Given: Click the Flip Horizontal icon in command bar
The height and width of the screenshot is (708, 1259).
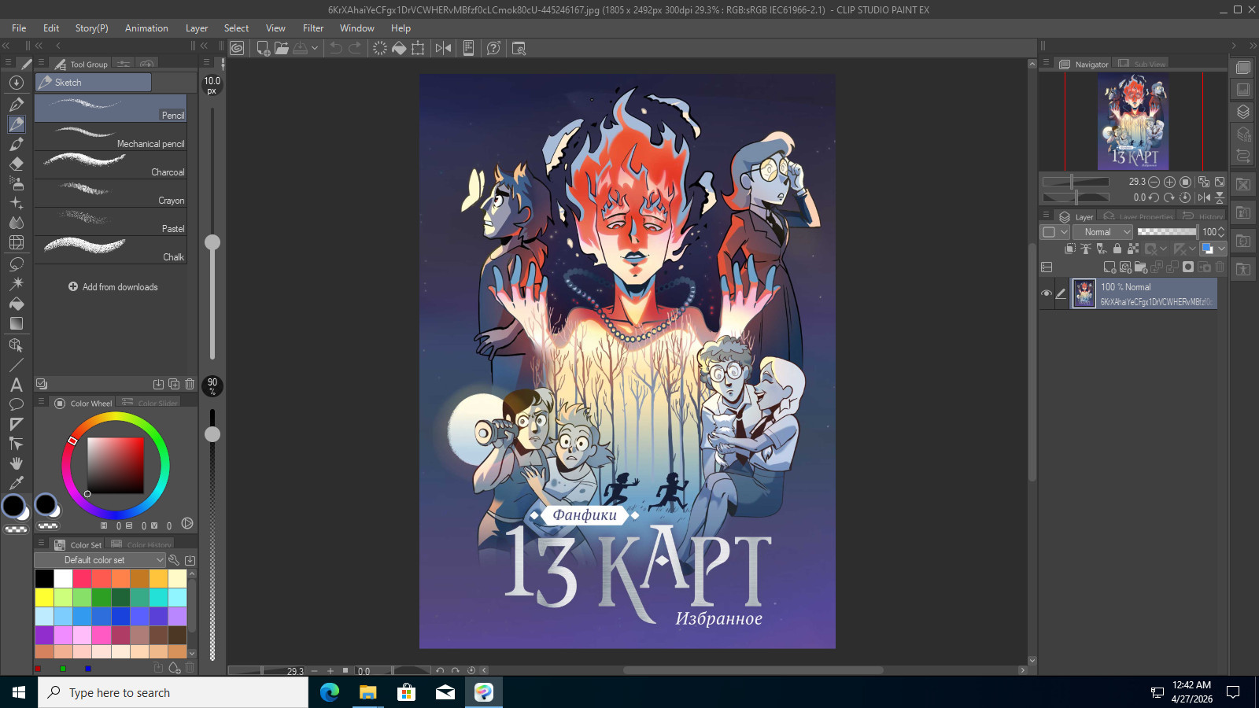Looking at the screenshot, I should (443, 48).
